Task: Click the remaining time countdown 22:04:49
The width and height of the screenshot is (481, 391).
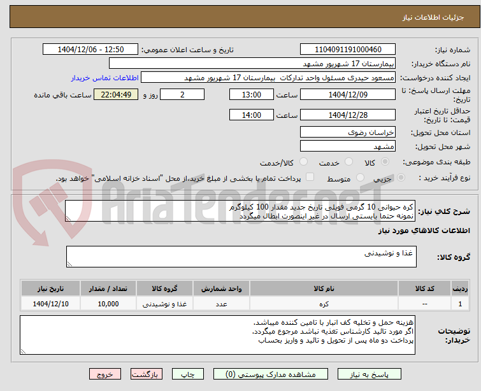Action: (x=116, y=94)
